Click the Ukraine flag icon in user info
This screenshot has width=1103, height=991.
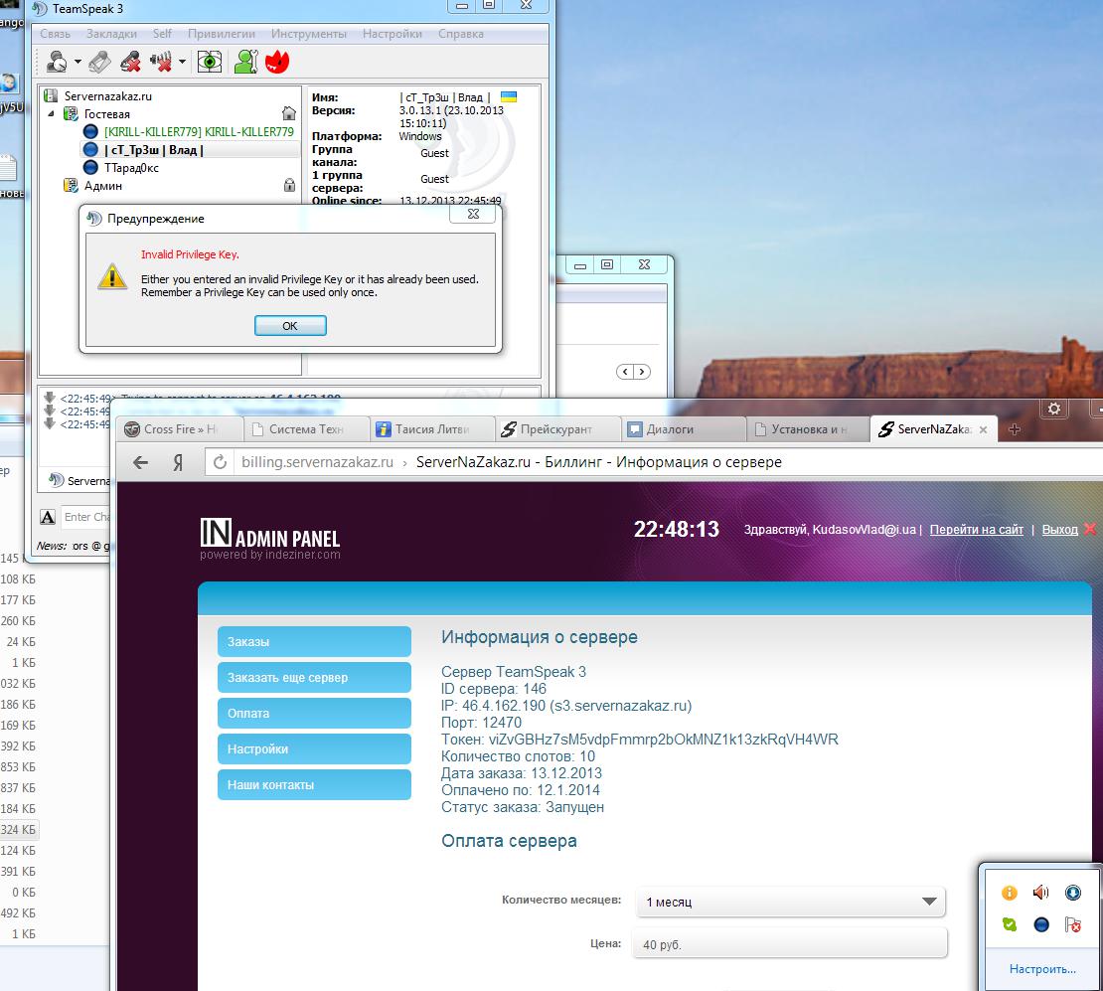click(509, 96)
